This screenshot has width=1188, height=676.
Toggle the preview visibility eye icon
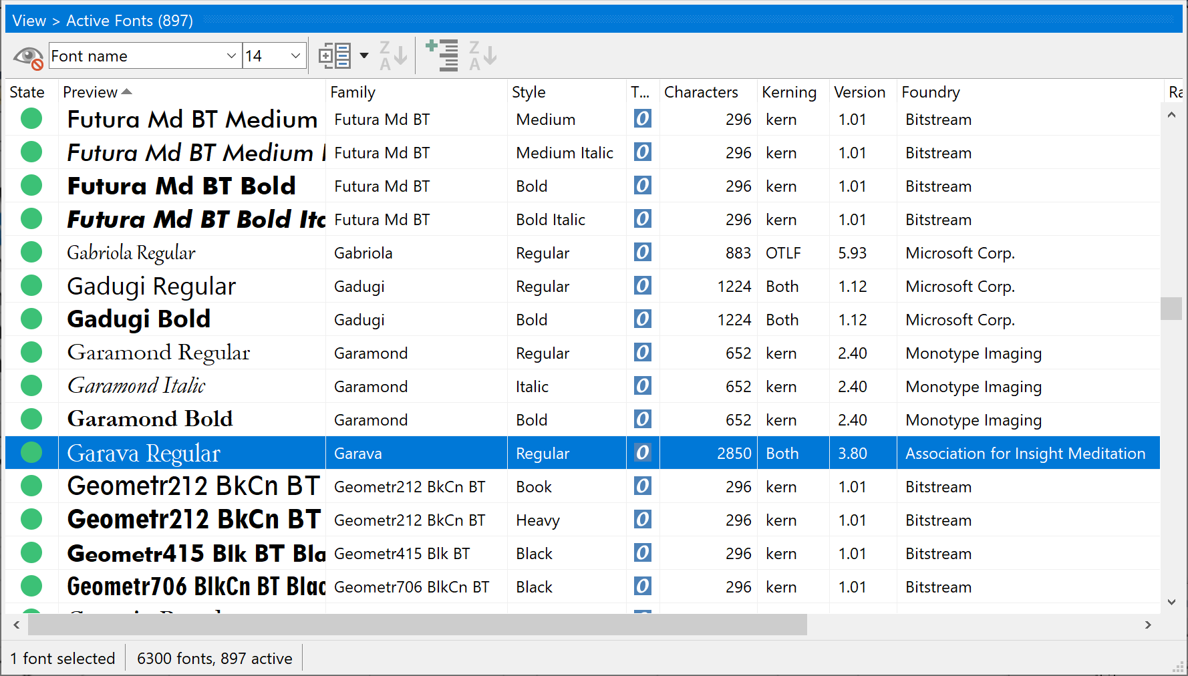click(x=28, y=57)
